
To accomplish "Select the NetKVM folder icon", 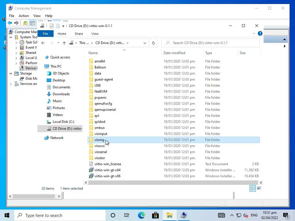I will pyautogui.click(x=91, y=91).
